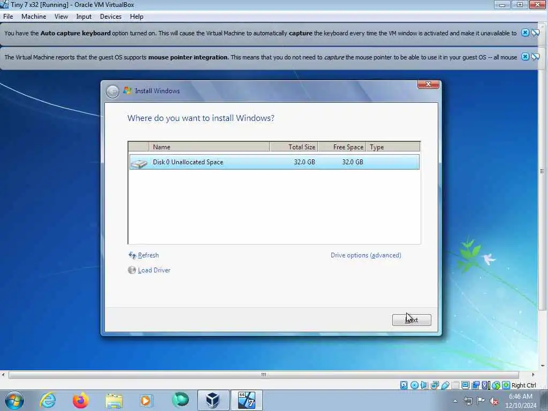This screenshot has height=411, width=548.
Task: Click the vertical scrollbar thumb of VM window
Action: tap(542, 171)
